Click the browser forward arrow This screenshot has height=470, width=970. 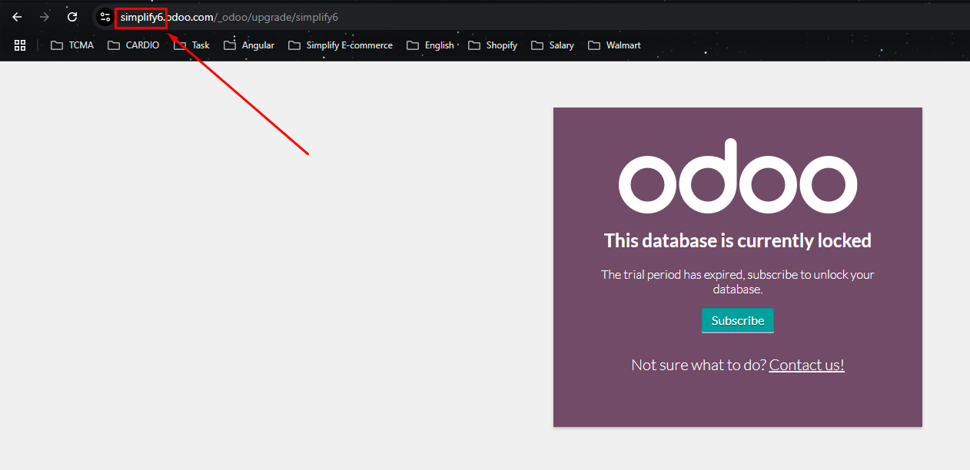coord(45,17)
